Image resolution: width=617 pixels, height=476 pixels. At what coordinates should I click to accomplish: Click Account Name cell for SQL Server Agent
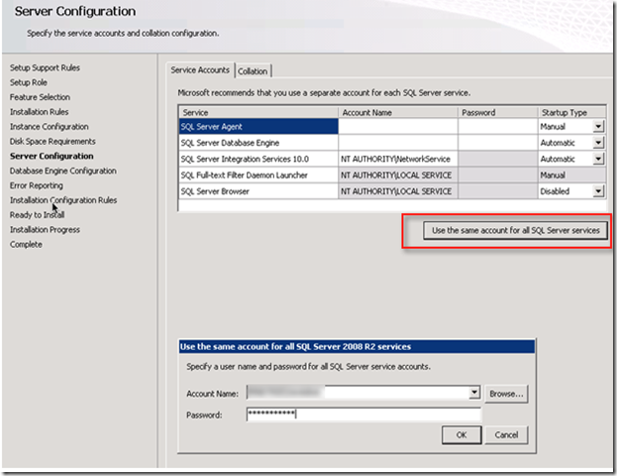[x=398, y=127]
